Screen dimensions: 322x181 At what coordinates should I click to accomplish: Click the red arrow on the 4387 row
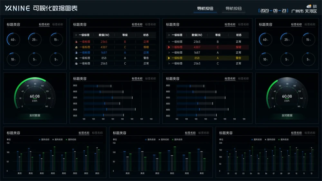pyautogui.click(x=168, y=47)
